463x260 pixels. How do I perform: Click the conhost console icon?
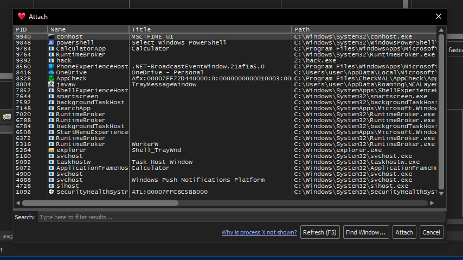tap(51, 37)
